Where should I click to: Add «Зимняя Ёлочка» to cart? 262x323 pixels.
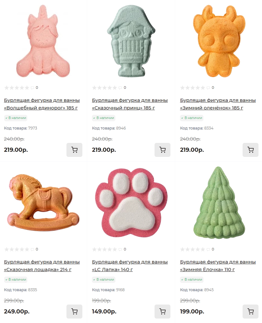251,312
